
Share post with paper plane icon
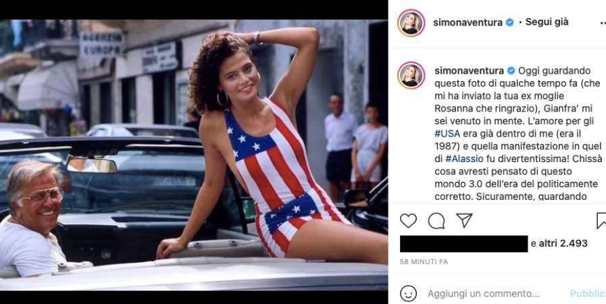point(464,220)
